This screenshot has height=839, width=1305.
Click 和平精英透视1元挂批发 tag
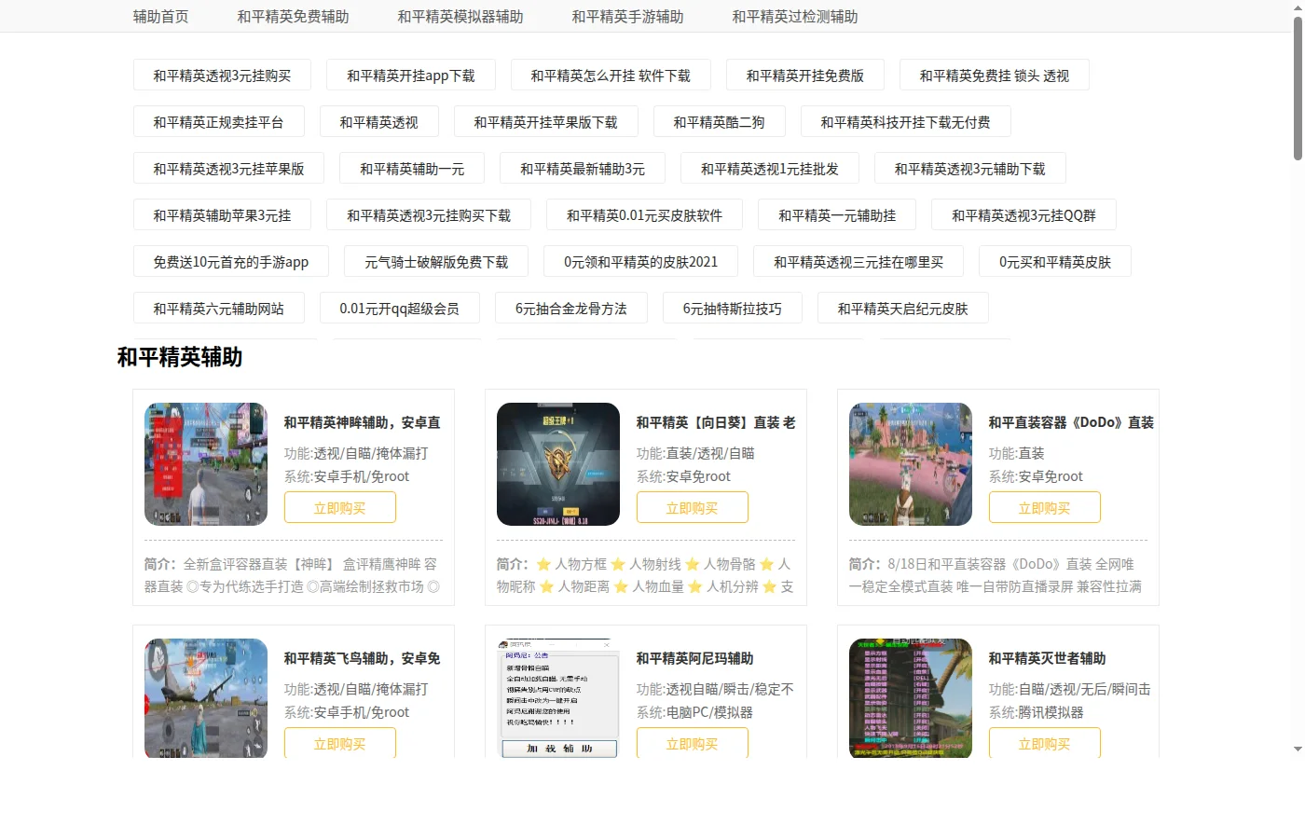(x=770, y=169)
